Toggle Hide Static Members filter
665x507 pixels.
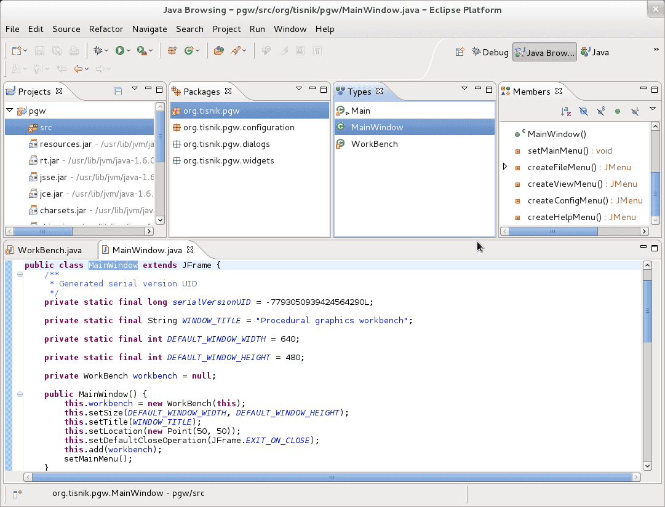[600, 111]
